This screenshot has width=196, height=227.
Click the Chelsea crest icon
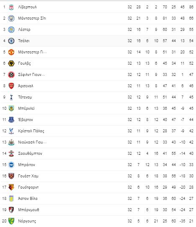pos(11,41)
